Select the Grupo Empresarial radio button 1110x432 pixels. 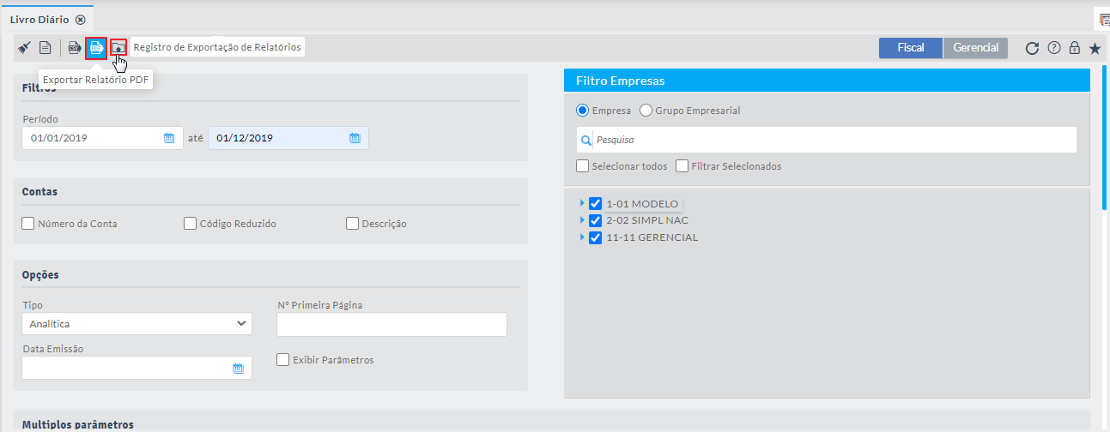646,111
